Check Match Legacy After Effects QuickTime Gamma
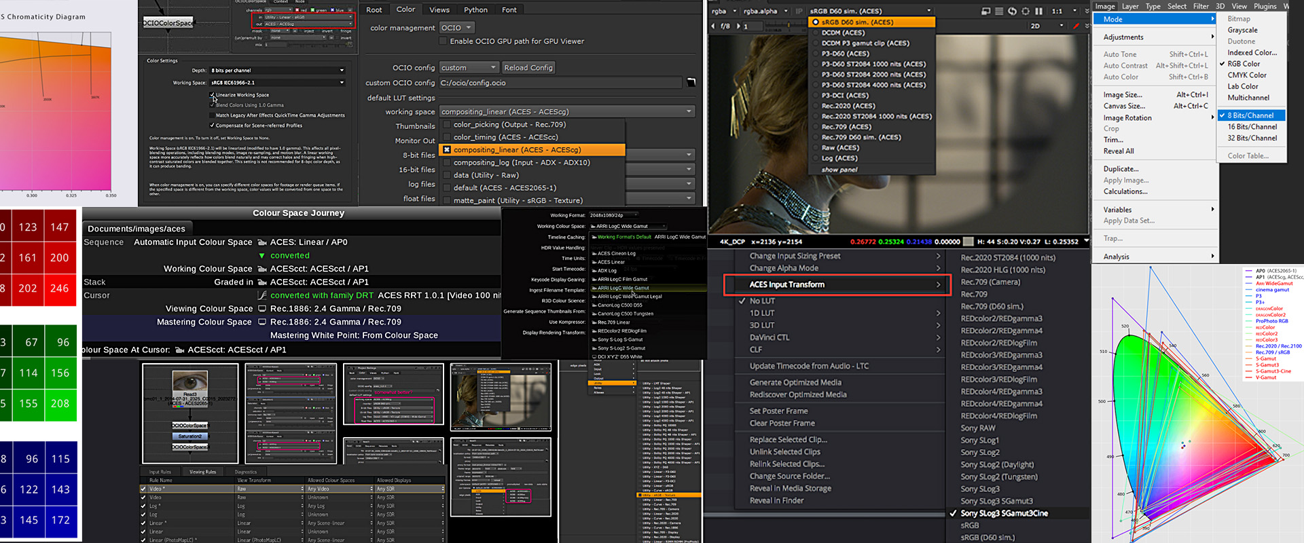 (213, 115)
